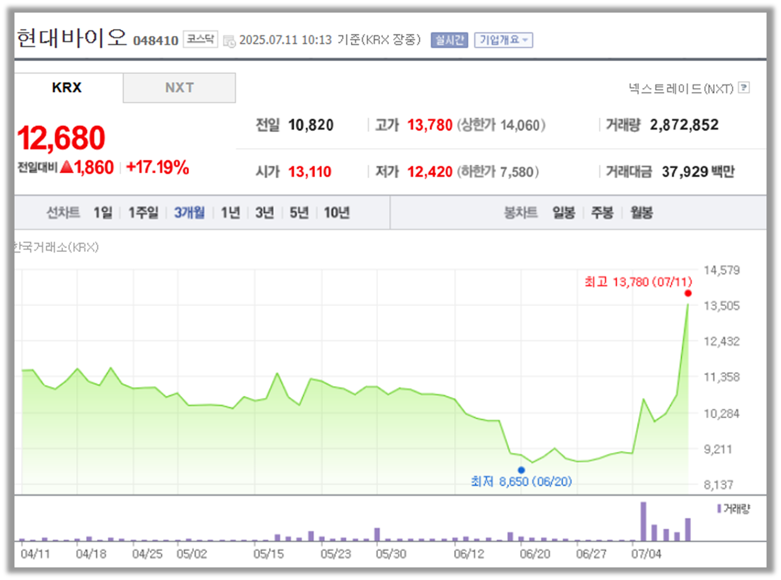Image resolution: width=781 pixels, height=580 pixels.
Task: Click the 현대바이오 stock name title
Action: coord(71,38)
